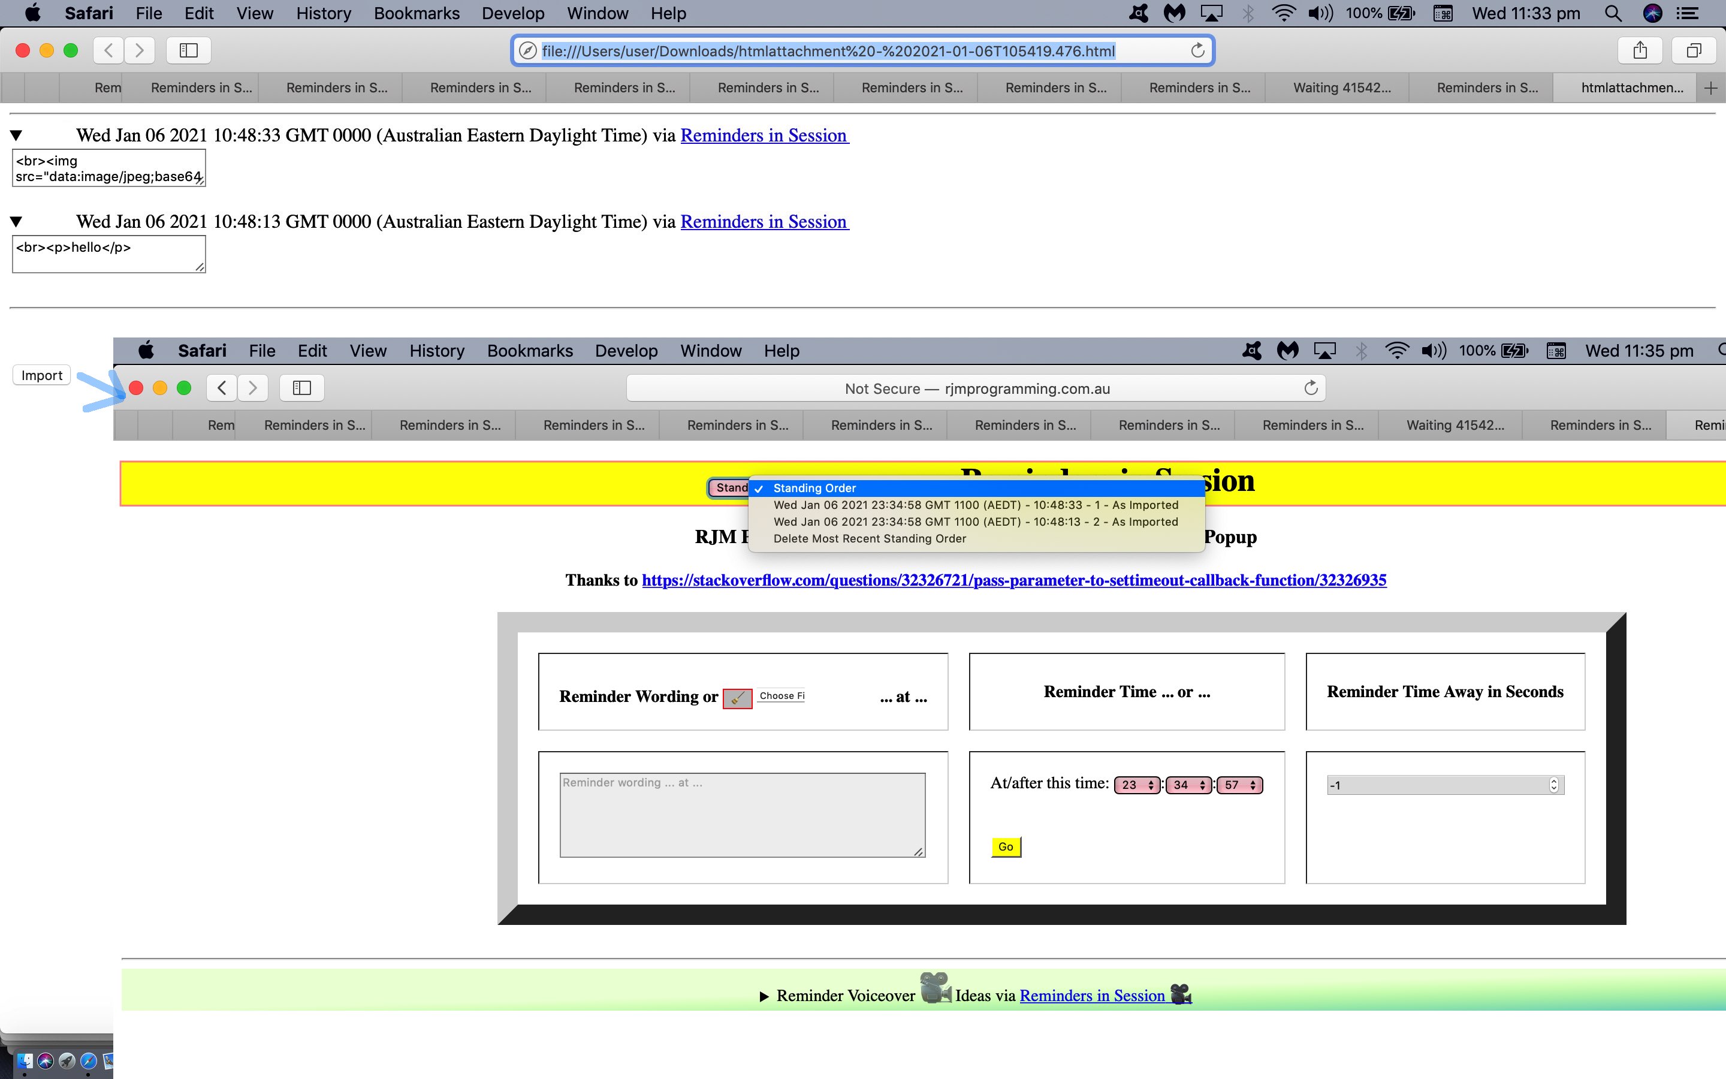Show tab overview in Safari toolbar
1726x1079 pixels.
[1694, 50]
